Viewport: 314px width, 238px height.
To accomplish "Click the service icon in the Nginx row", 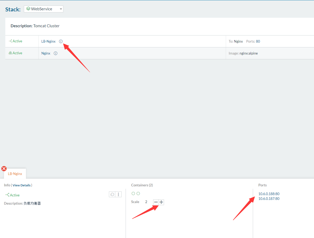I will tap(10, 53).
